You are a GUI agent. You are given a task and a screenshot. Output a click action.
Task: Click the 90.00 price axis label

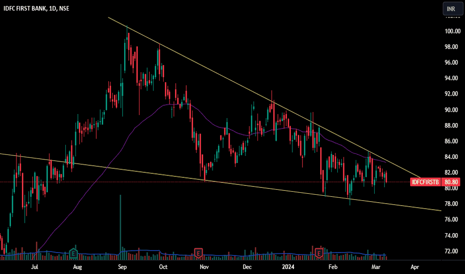click(452, 110)
